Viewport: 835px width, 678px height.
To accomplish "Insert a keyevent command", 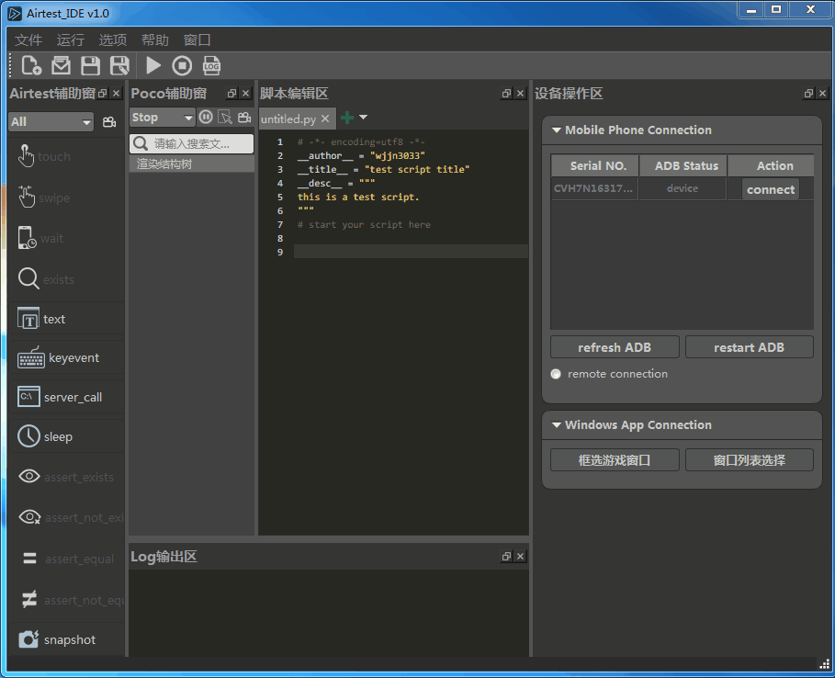I will pyautogui.click(x=66, y=358).
